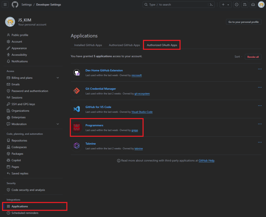The image size is (266, 217).
Task: Open options menu for Git Credential Manager
Action: pyautogui.click(x=259, y=87)
